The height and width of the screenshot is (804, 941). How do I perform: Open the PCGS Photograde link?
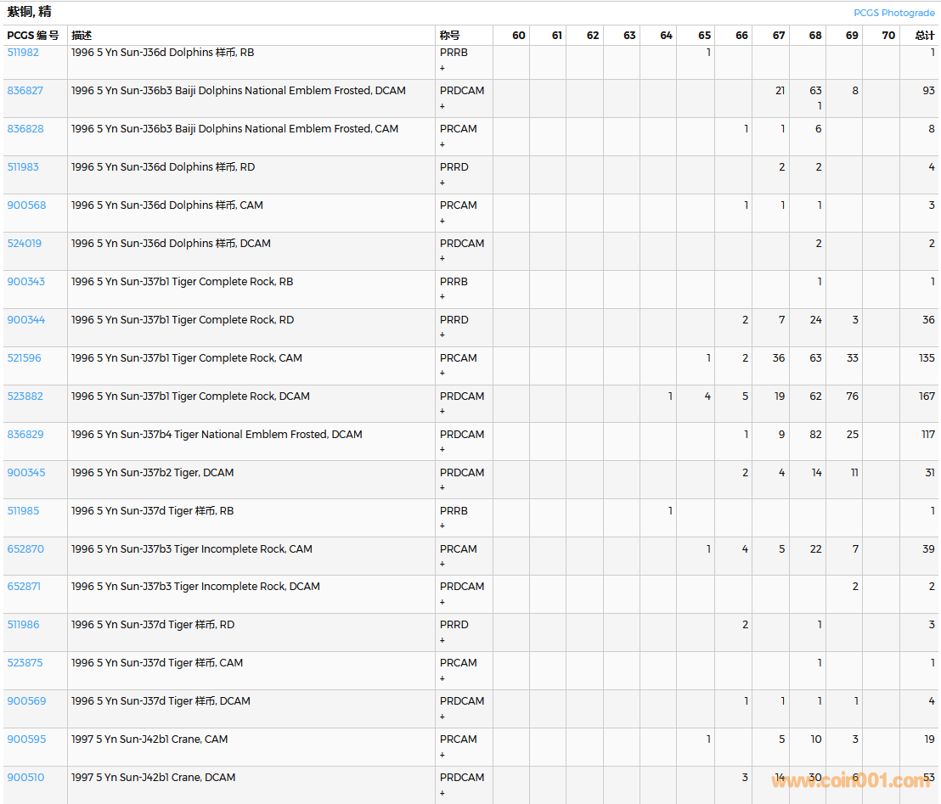click(893, 13)
